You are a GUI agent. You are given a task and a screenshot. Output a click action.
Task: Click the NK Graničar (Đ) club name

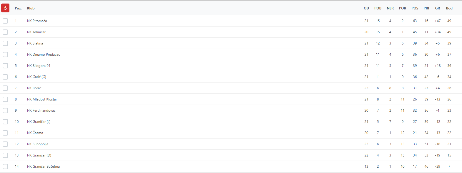click(39, 155)
